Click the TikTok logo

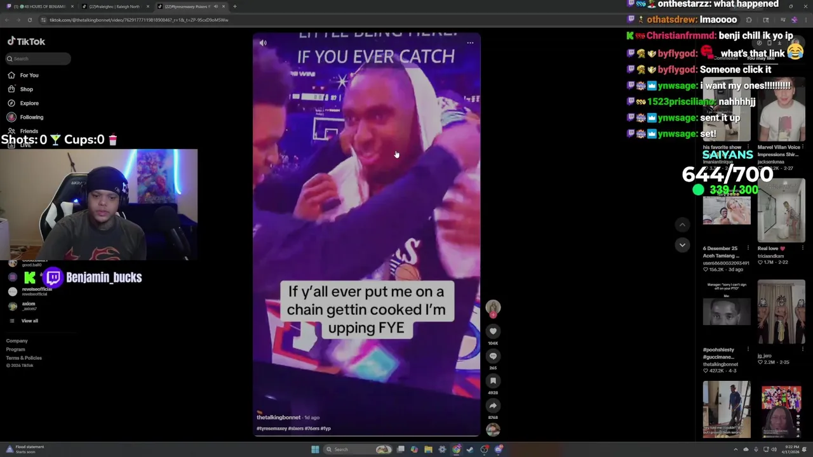click(x=26, y=41)
